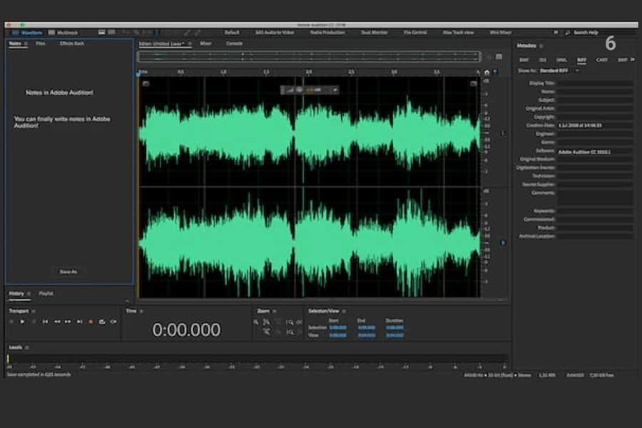Click the Save As button in Notes
The image size is (642, 428).
tap(68, 271)
